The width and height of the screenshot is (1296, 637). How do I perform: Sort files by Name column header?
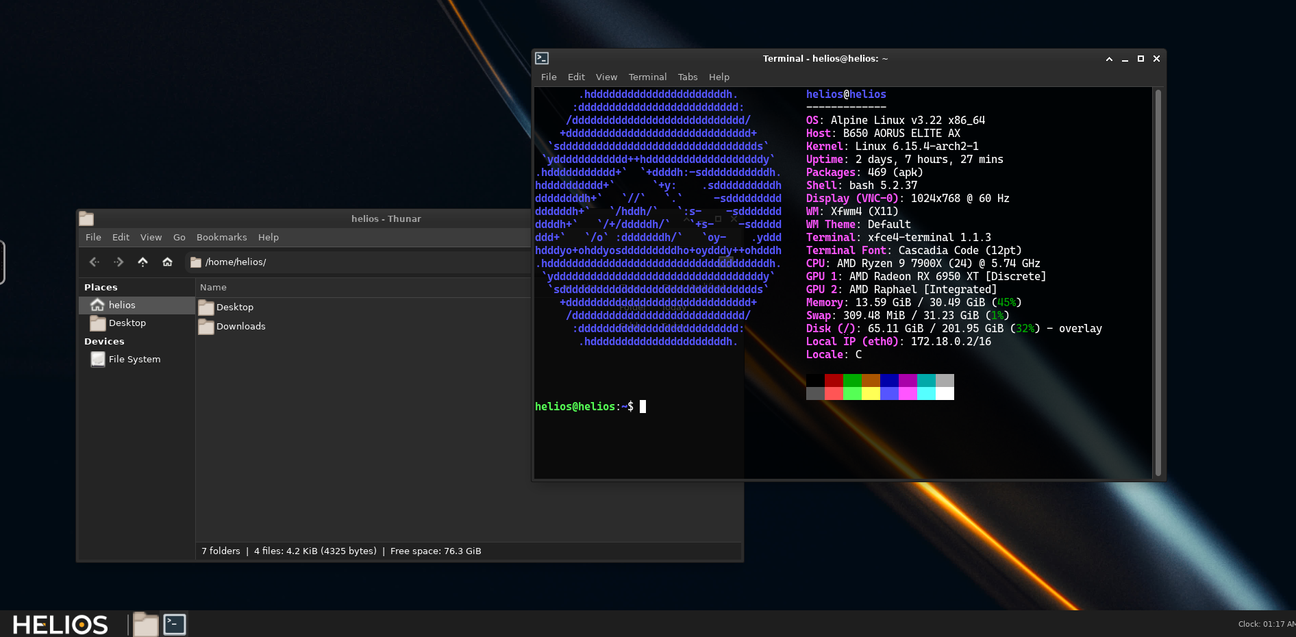363,287
